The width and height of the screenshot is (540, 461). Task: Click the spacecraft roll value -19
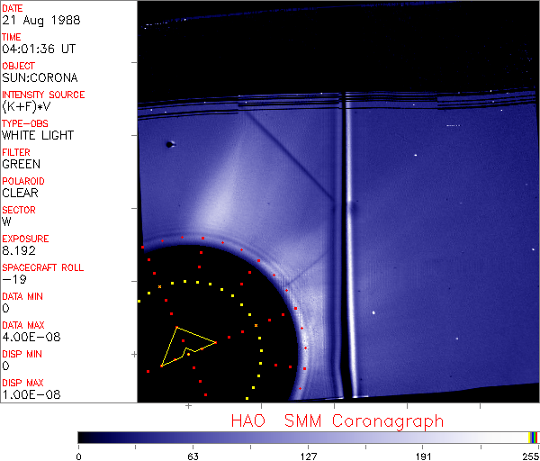[x=13, y=279]
